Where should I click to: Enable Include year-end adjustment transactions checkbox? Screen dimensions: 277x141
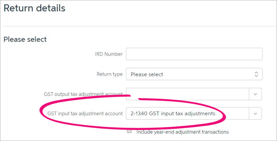[130, 131]
